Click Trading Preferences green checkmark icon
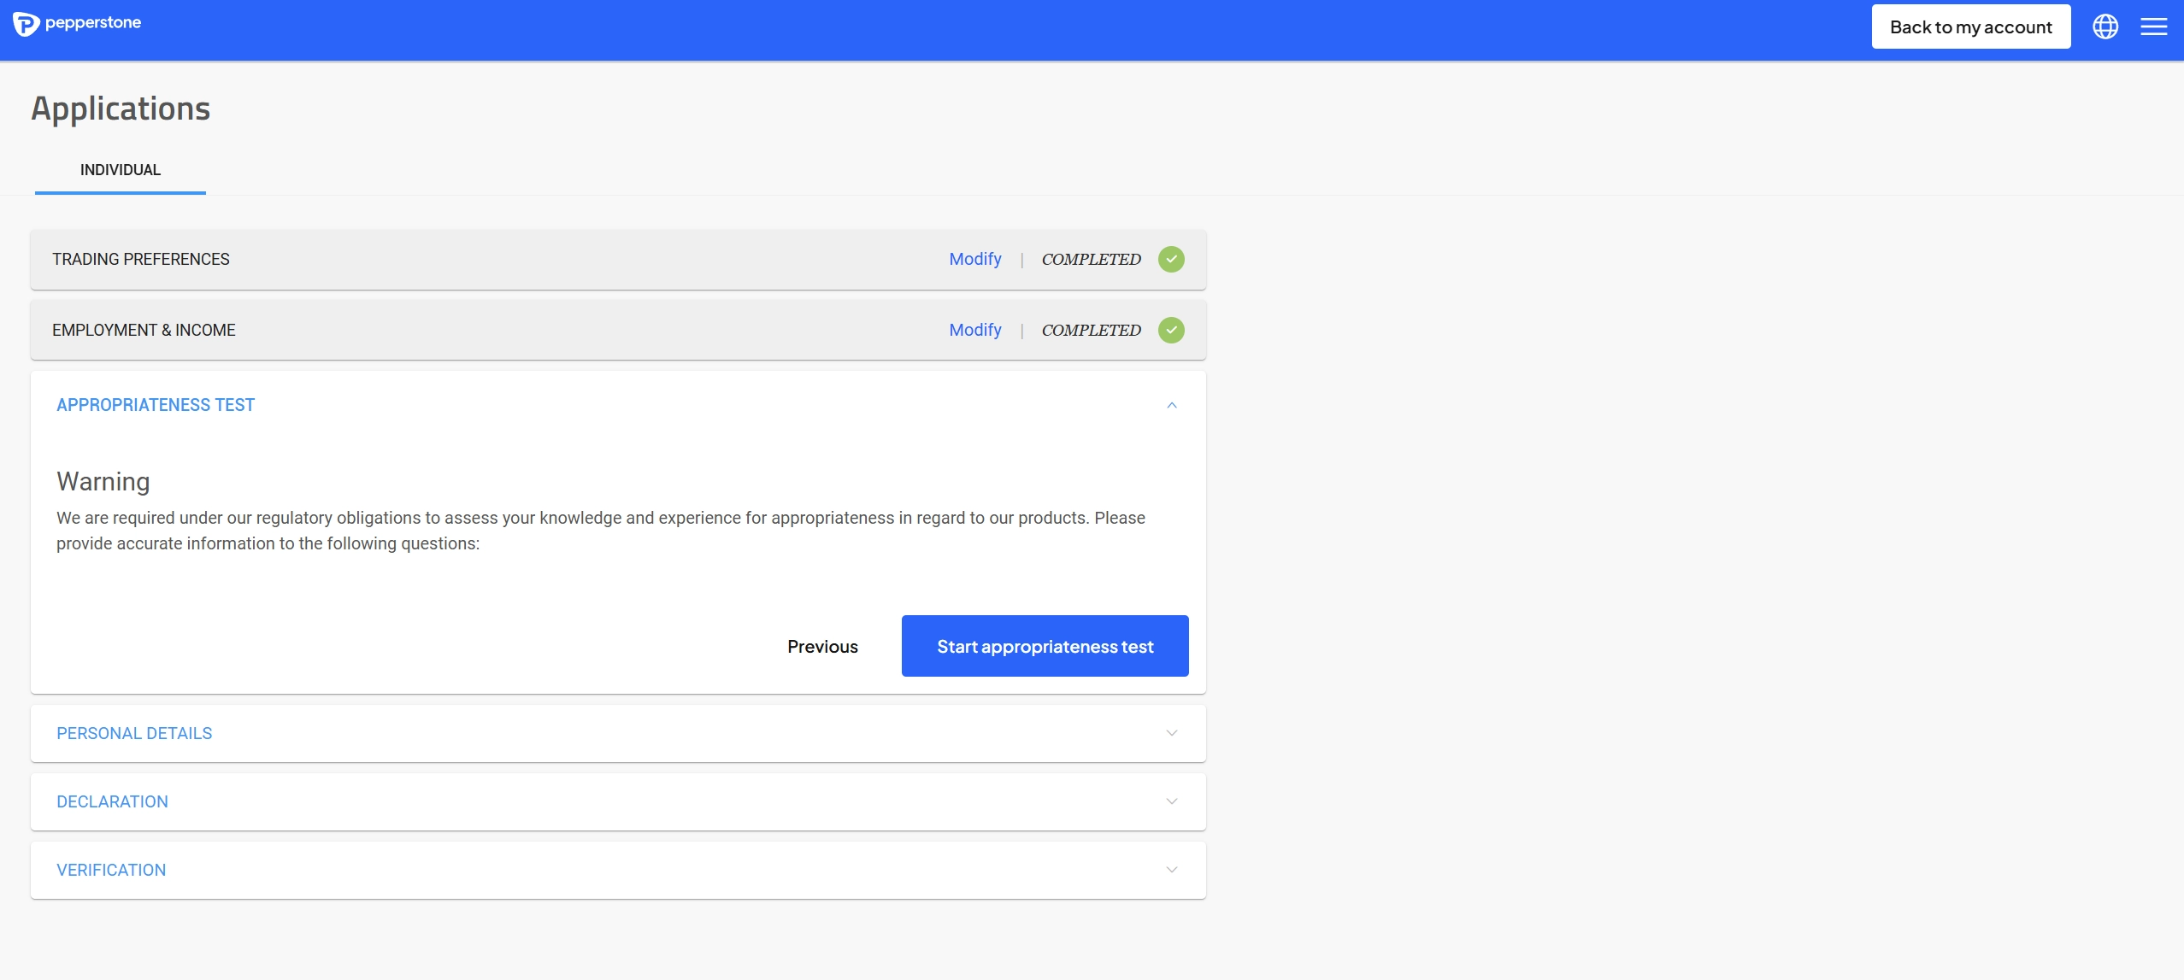The image size is (2184, 980). [x=1171, y=259]
